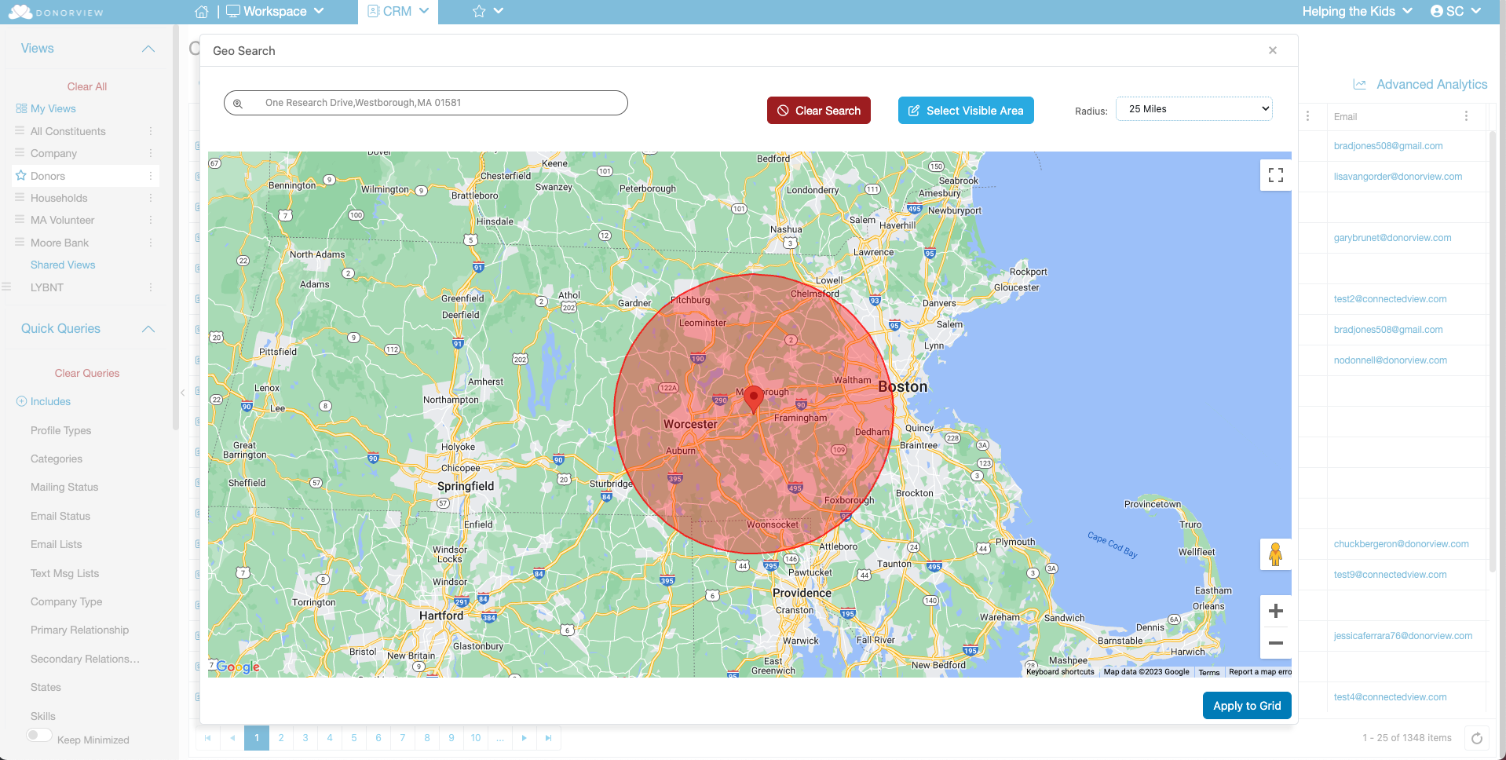The height and width of the screenshot is (760, 1506).
Task: Open options menu for MA Volunteer view
Action: (x=151, y=220)
